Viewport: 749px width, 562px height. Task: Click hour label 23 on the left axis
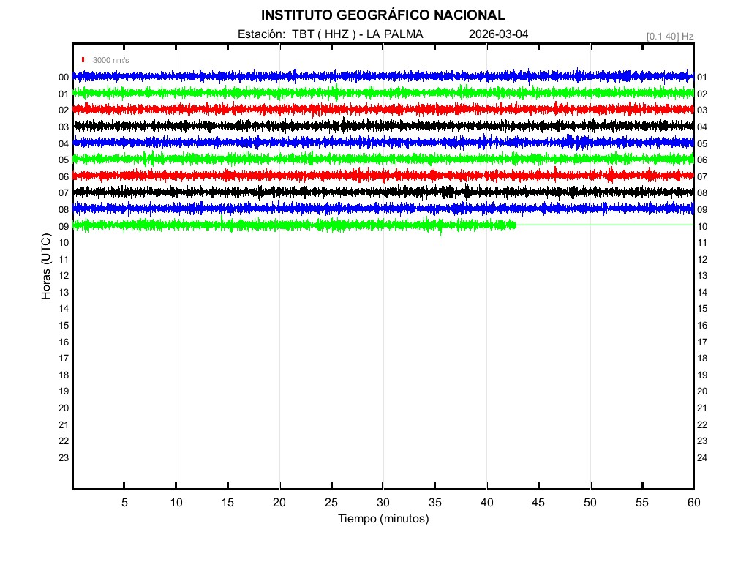coord(64,458)
